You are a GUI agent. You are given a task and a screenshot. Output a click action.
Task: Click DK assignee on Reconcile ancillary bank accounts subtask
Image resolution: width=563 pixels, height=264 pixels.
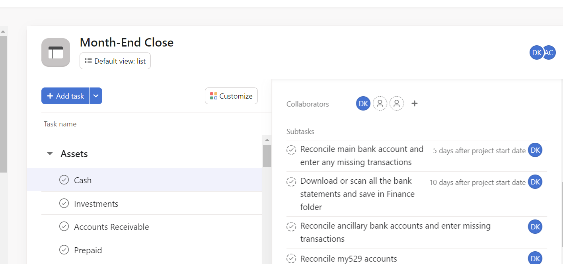pyautogui.click(x=535, y=227)
